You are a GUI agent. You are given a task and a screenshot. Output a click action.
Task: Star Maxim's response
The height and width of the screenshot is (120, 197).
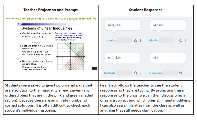181,41
